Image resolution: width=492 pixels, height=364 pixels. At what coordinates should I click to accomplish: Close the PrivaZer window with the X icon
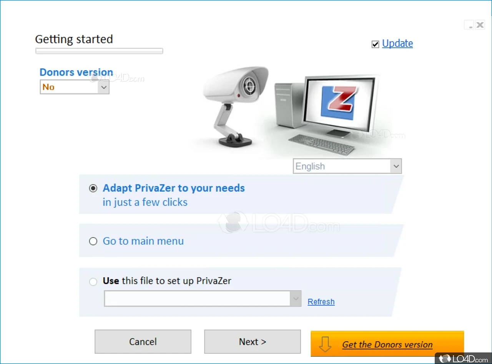point(480,25)
